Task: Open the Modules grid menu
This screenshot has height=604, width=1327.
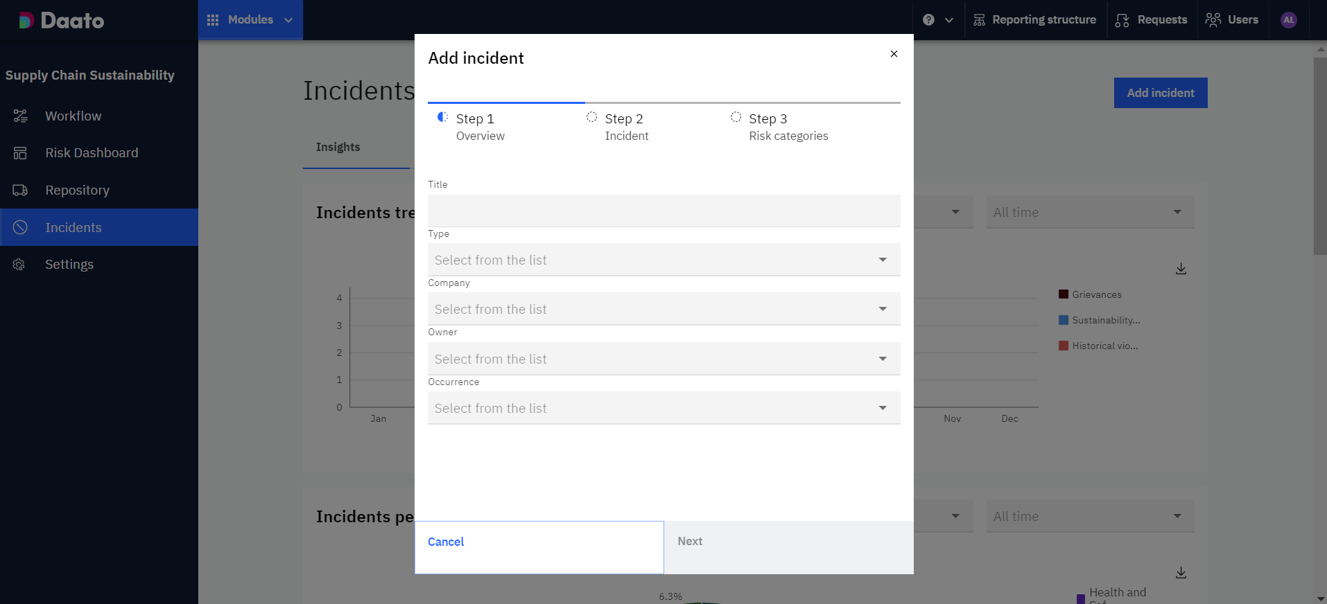Action: click(213, 20)
